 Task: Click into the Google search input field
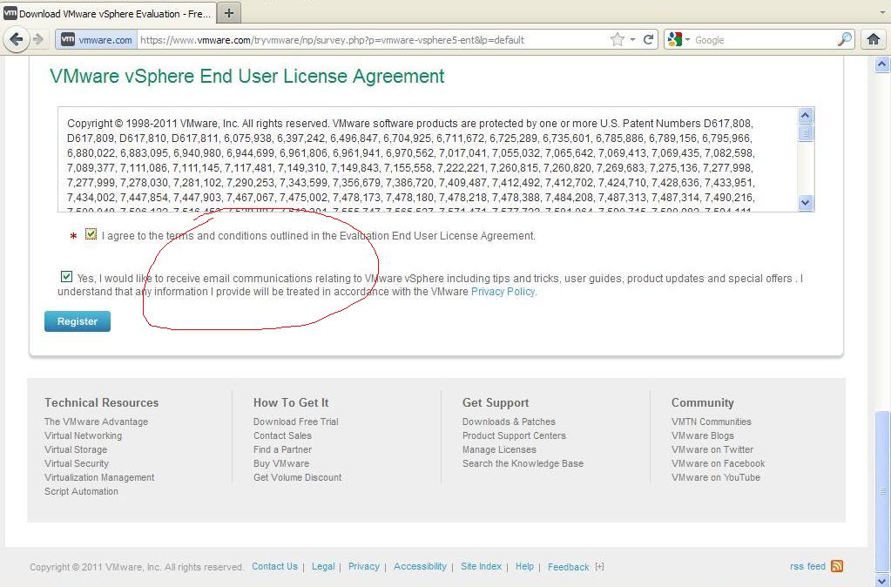[x=763, y=40]
